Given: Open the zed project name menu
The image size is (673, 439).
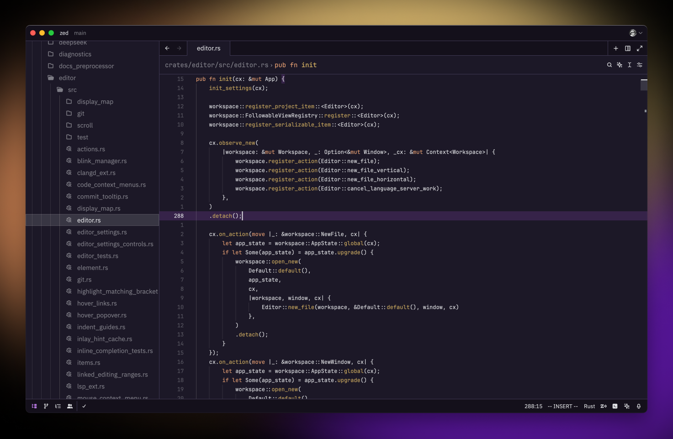Looking at the screenshot, I should [x=64, y=33].
